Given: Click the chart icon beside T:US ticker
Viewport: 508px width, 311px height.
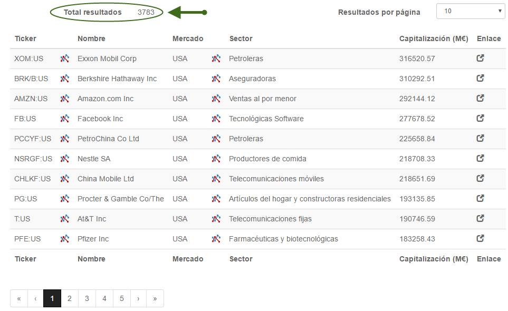Looking at the screenshot, I should (x=65, y=219).
